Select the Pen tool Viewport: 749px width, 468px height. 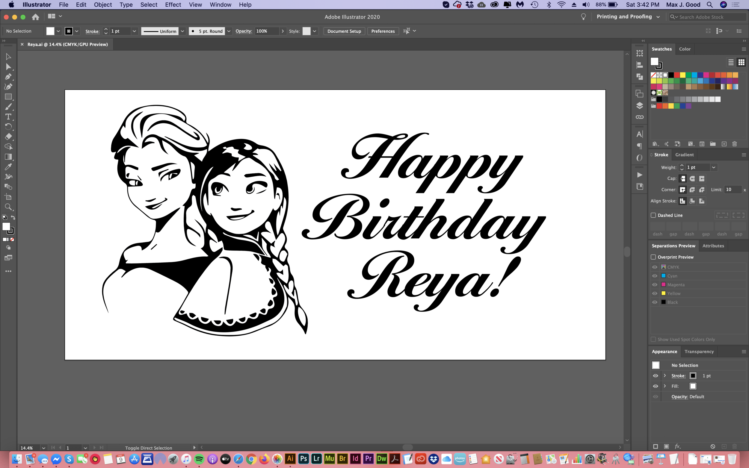(8, 76)
